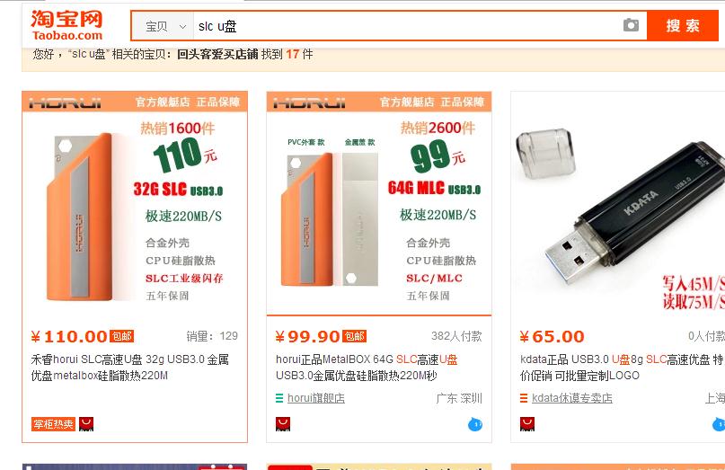This screenshot has height=470, width=725.
Task: Click the orange 搜索 button
Action: coord(683,25)
